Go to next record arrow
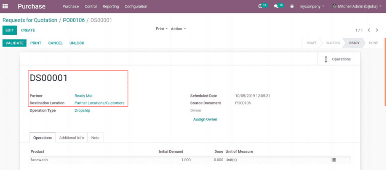Image resolution: width=387 pixels, height=170 pixels. (377, 30)
